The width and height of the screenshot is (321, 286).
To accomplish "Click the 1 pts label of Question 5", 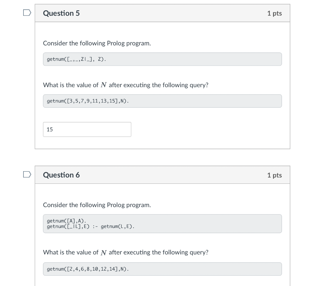I will click(274, 13).
